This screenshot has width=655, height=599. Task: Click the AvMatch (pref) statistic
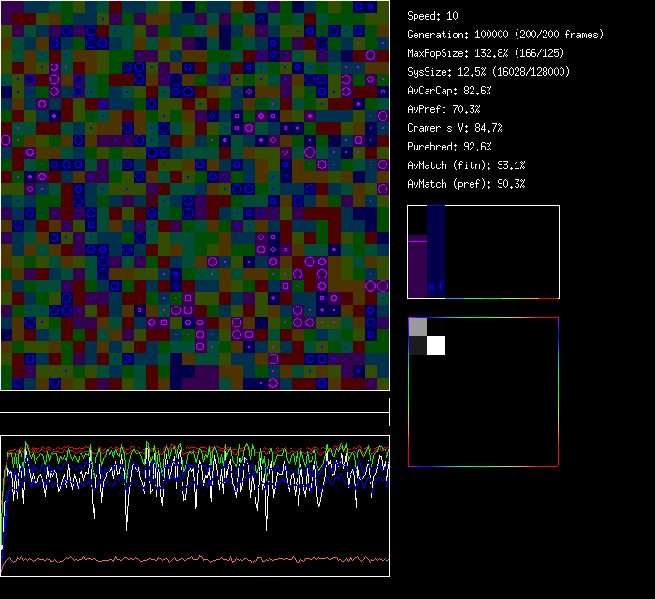[466, 184]
